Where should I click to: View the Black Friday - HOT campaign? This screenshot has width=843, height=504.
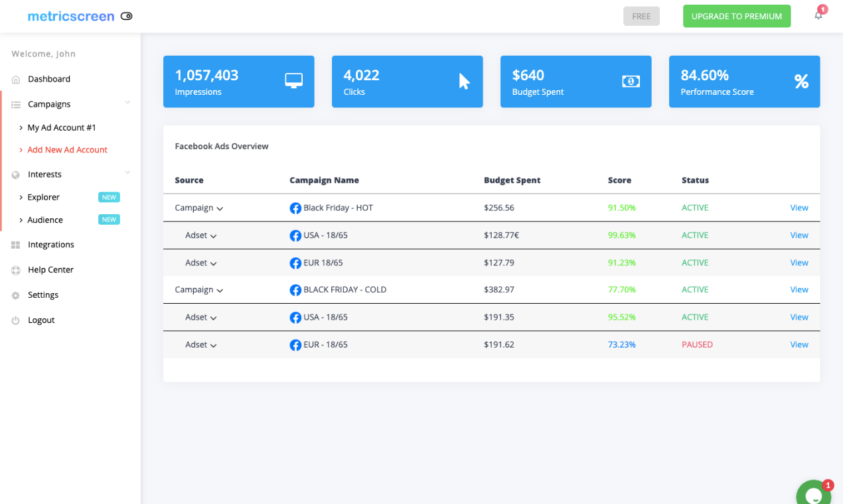coord(799,208)
